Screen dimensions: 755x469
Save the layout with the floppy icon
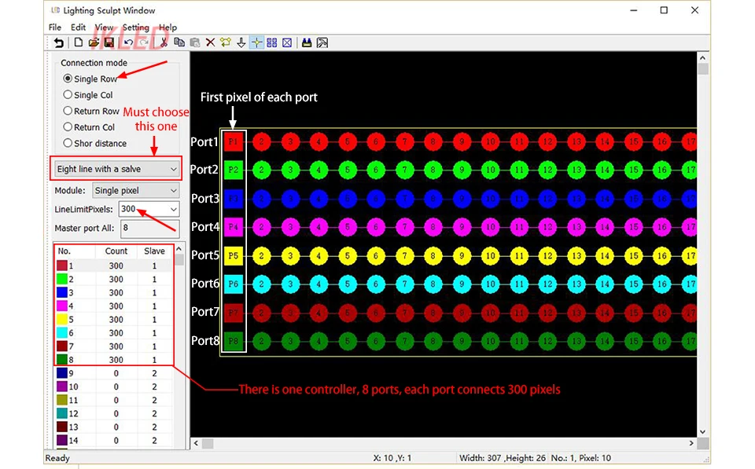coord(109,42)
